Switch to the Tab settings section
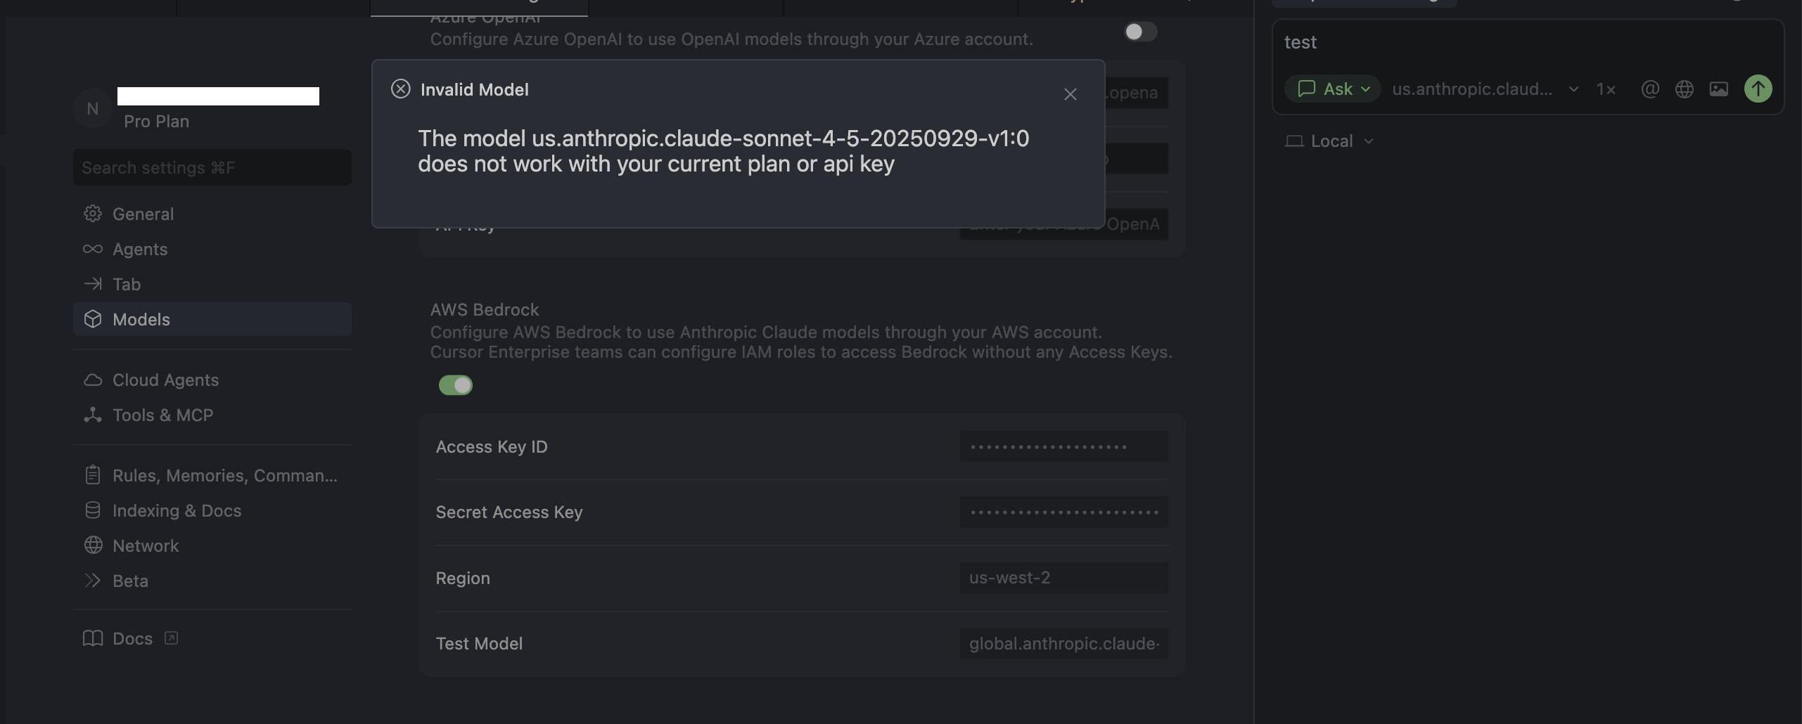The image size is (1802, 724). point(93,284)
